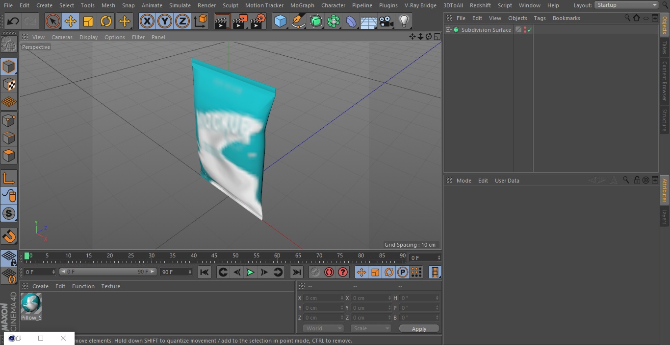Toggle coordinate system icon
The image size is (670, 345).
(201, 21)
